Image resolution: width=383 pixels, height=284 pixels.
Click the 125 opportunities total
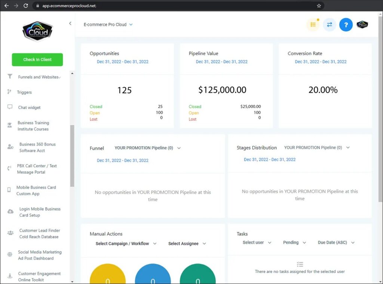[125, 90]
